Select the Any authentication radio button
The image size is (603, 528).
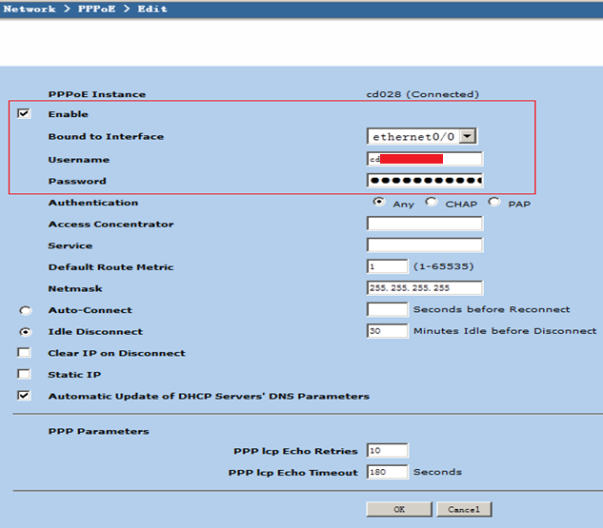(379, 203)
